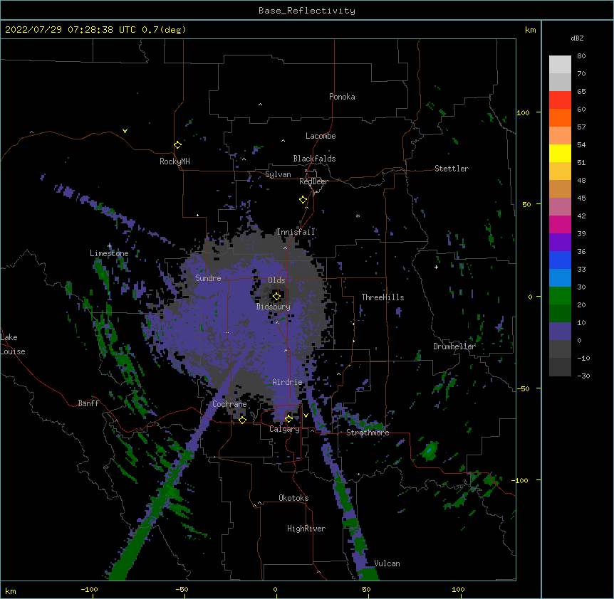The image size is (614, 599).
Task: Click the Banff label
Action: tap(88, 403)
